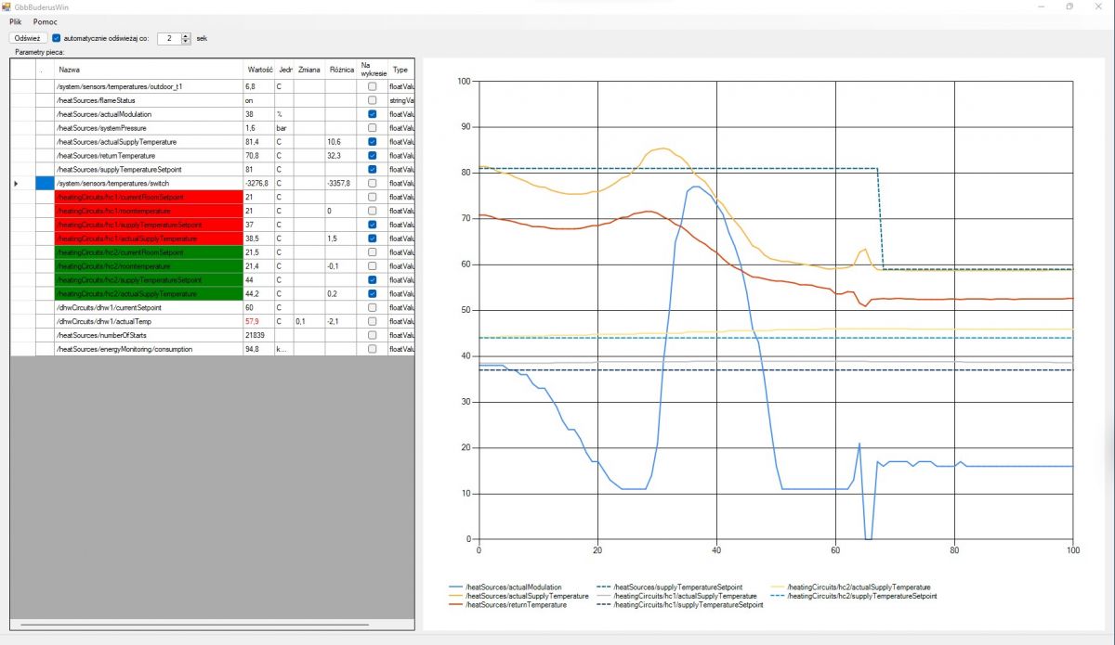Screen dimensions: 1115x645
Task: Toggle chart checkbox for returnTemperature row
Action: click(x=373, y=156)
